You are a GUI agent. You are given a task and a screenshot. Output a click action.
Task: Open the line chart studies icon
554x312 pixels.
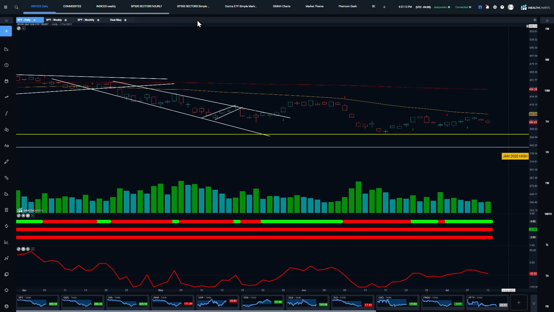click(x=6, y=242)
